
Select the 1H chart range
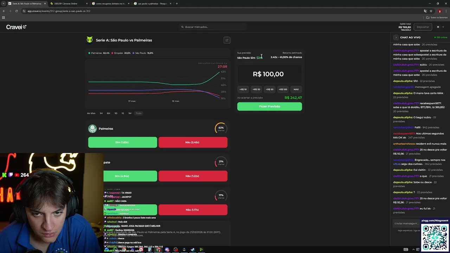[101, 113]
